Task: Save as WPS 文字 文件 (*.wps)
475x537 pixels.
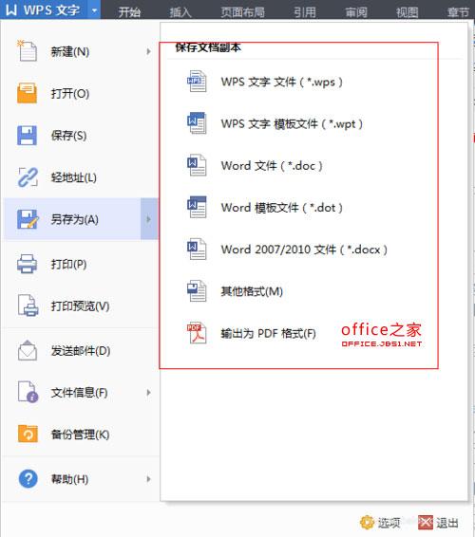Action: coord(281,82)
